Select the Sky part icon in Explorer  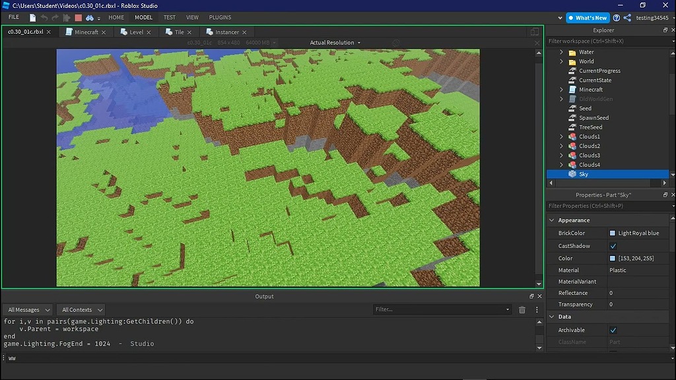click(x=572, y=174)
